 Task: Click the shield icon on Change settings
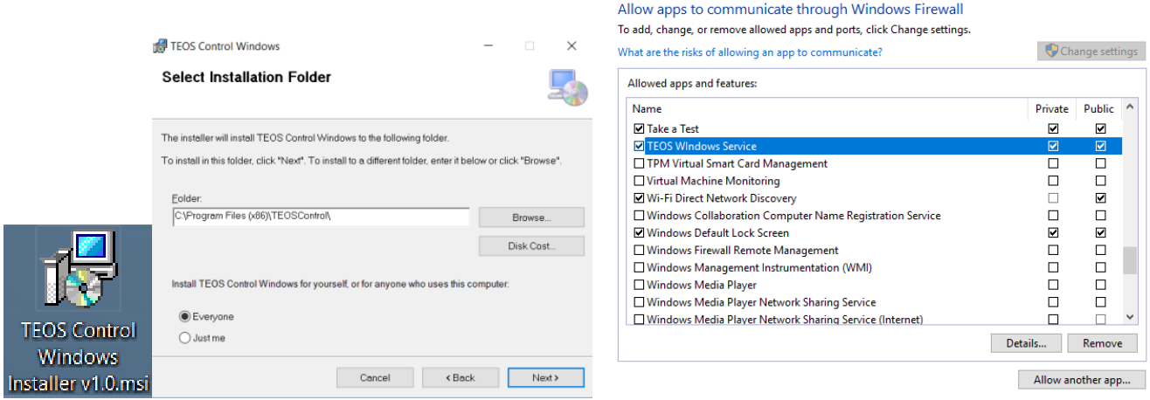point(1051,52)
